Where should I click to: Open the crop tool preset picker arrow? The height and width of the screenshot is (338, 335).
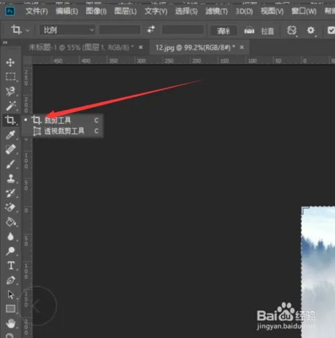27,30
